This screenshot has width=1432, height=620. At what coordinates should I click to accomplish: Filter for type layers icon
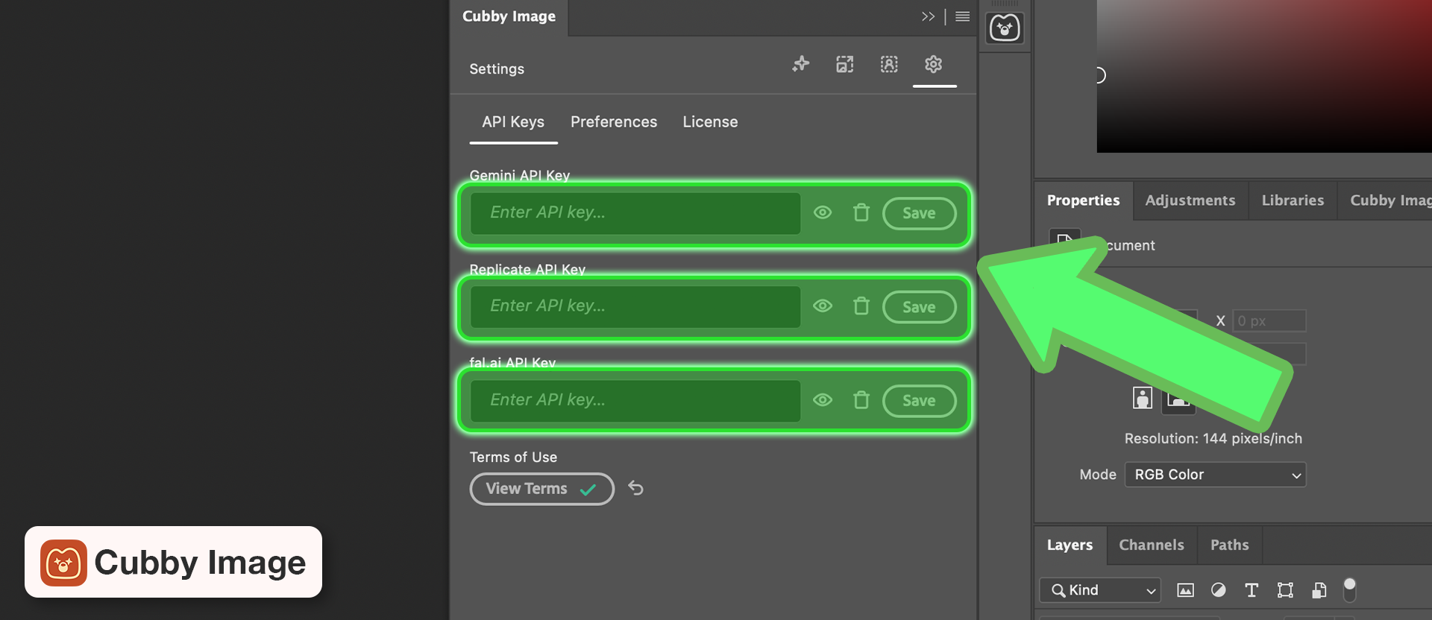pyautogui.click(x=1252, y=590)
